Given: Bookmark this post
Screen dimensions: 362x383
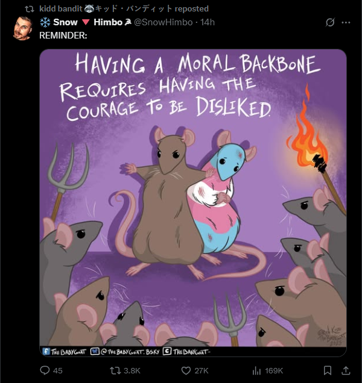Looking at the screenshot, I should [x=328, y=370].
